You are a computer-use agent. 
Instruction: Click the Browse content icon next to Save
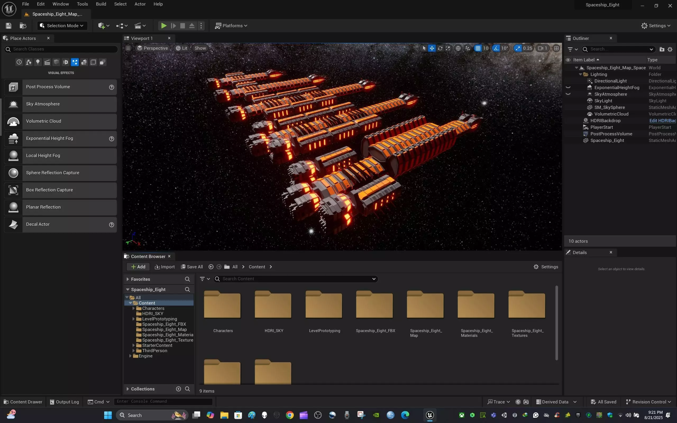pyautogui.click(x=23, y=26)
